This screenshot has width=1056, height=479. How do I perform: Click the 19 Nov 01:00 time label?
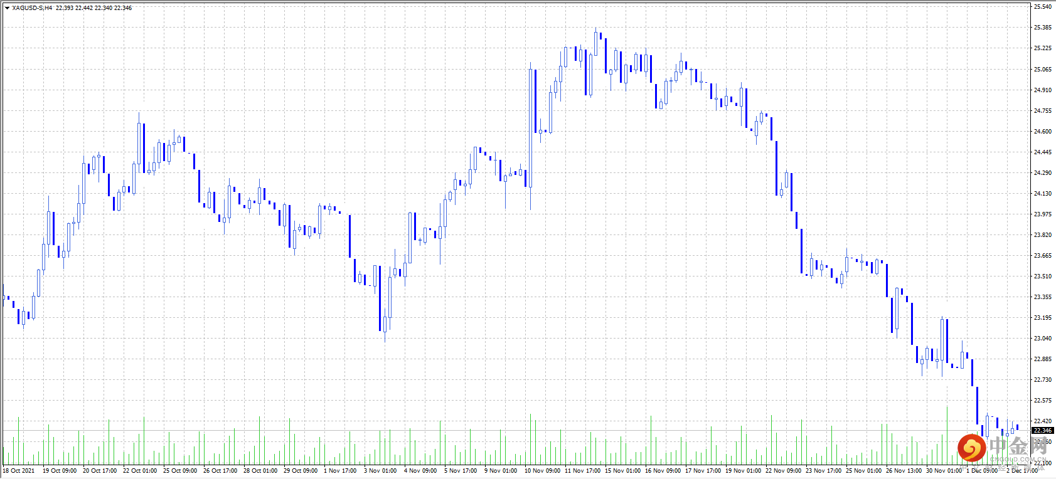744,471
